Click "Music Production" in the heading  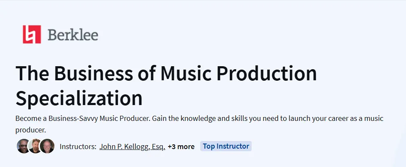point(239,73)
